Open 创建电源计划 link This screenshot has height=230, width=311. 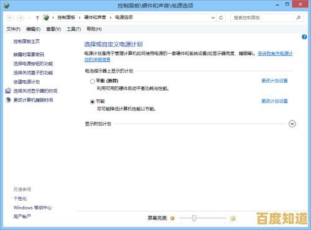(x=27, y=82)
